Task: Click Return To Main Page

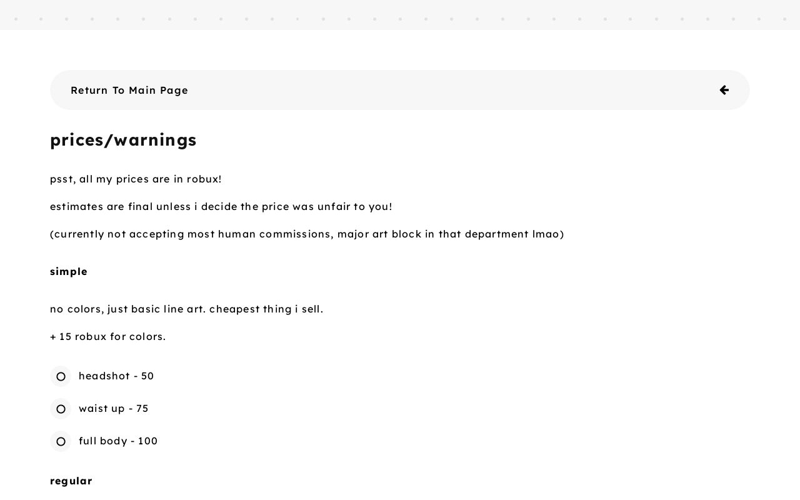Action: pos(129,90)
